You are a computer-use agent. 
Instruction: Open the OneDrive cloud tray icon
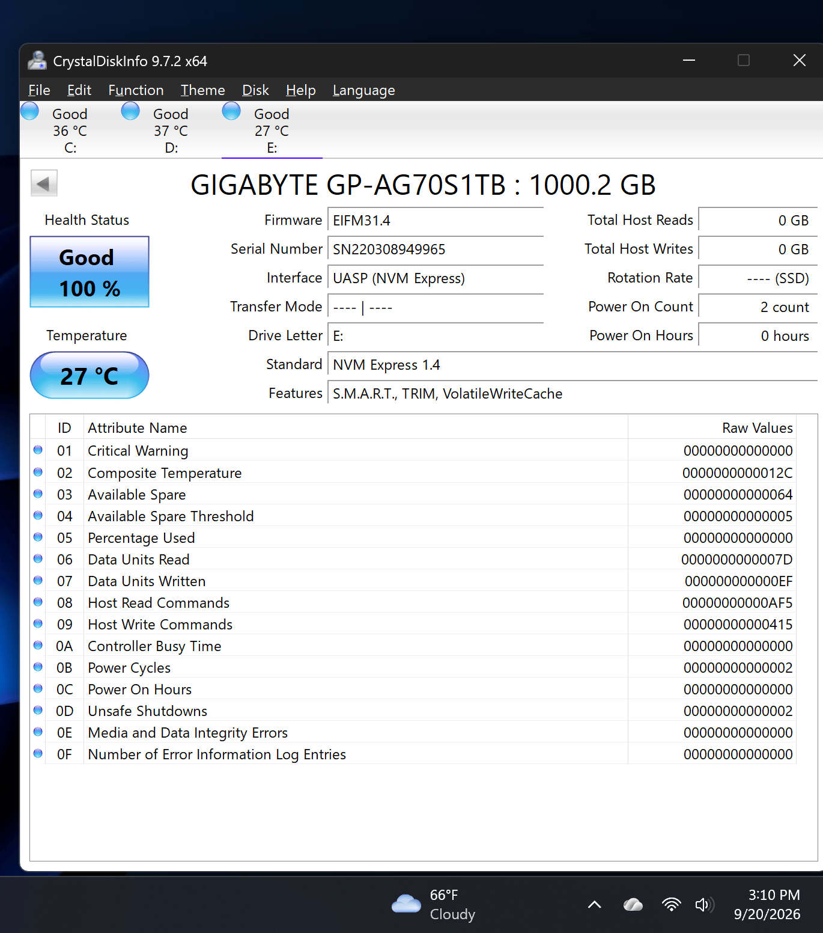coord(633,905)
